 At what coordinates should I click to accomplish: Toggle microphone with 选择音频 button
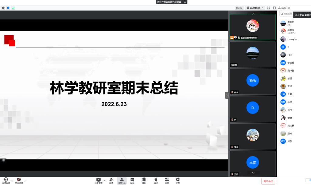tap(6, 181)
